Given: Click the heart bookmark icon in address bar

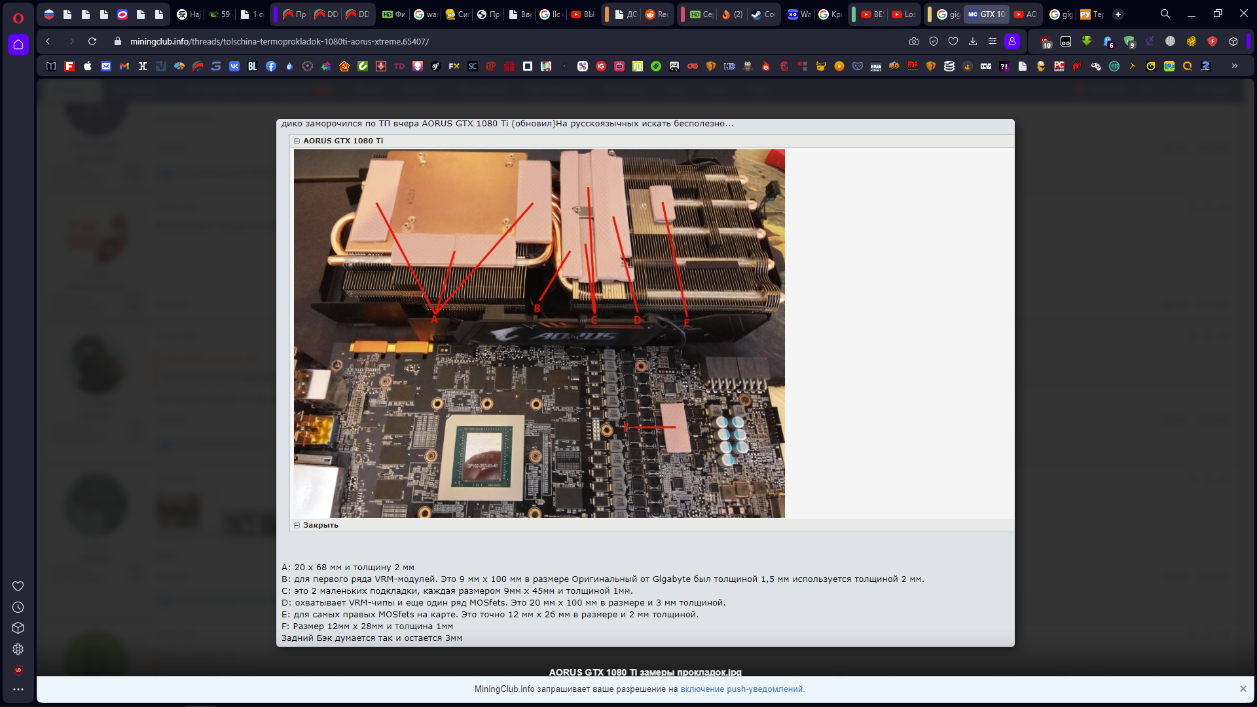Looking at the screenshot, I should [953, 41].
